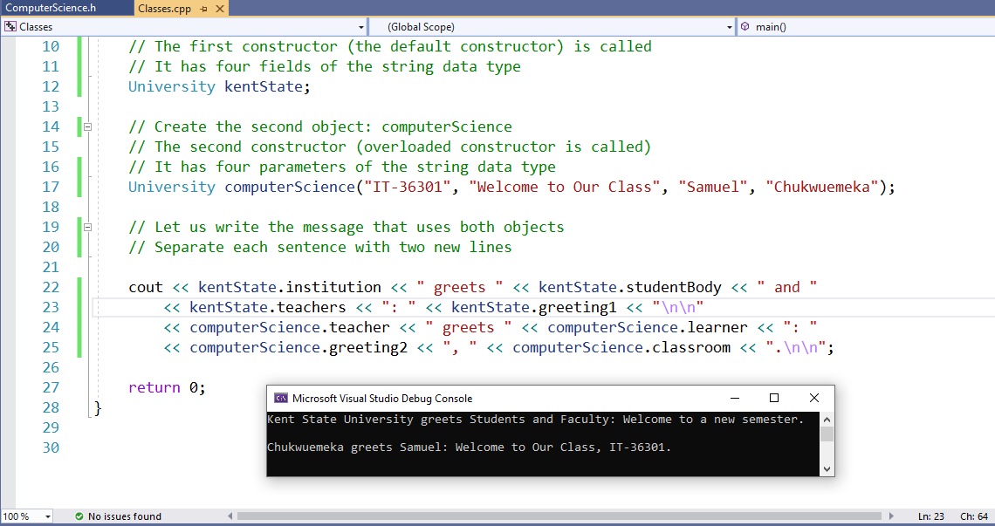Image resolution: width=995 pixels, height=526 pixels.
Task: Pin the Classes.cpp tab
Action: 203,10
